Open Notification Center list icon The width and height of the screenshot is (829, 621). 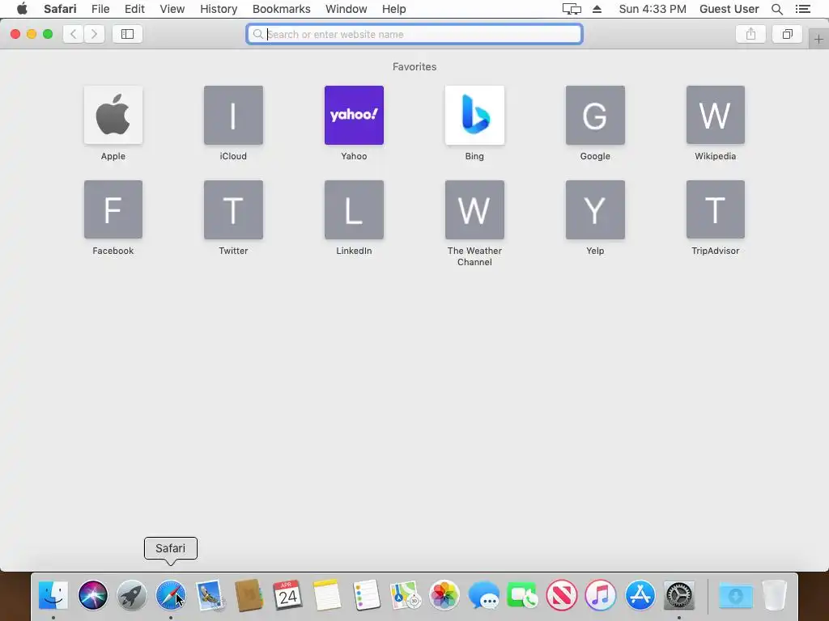coord(803,9)
